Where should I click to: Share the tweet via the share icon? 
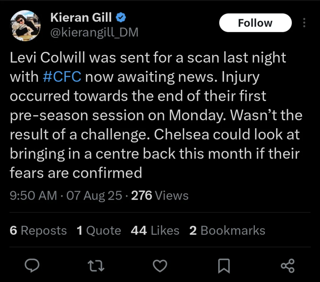(x=288, y=266)
